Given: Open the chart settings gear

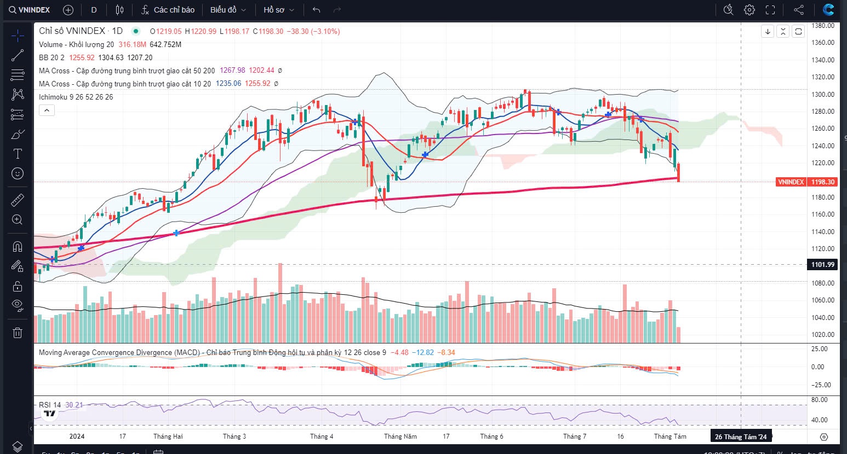Looking at the screenshot, I should [749, 10].
